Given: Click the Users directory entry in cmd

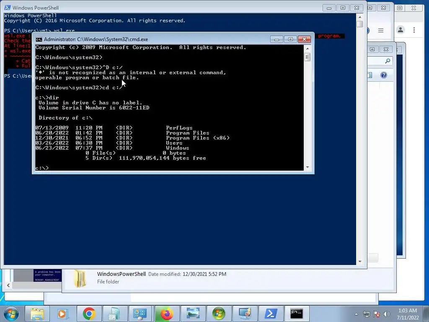Looking at the screenshot, I should click(x=174, y=143).
